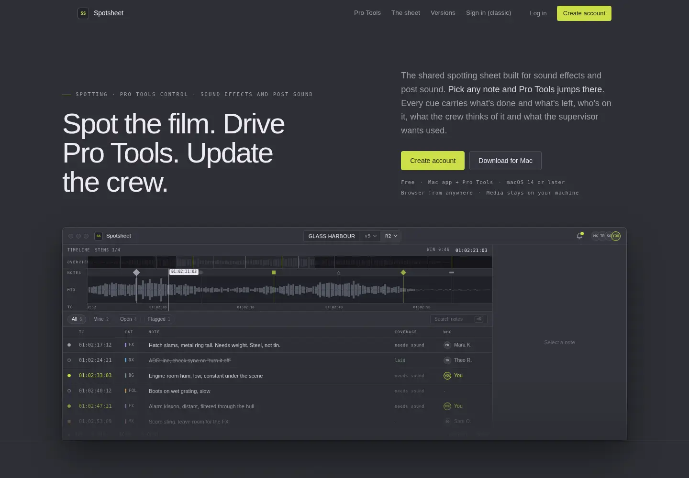Toggle status dot for Alarm klaxon note

69,406
